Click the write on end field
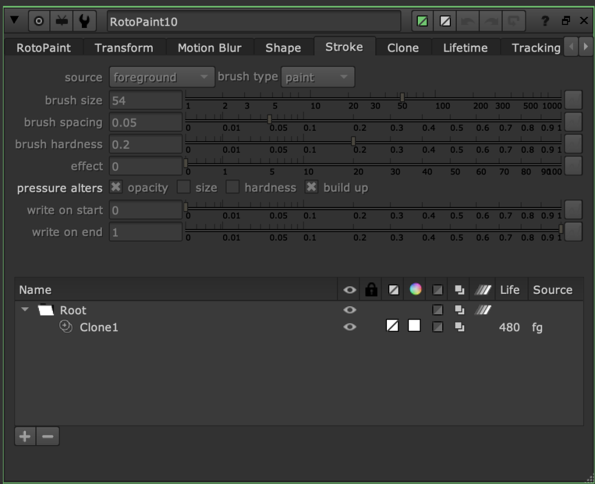Viewport: 595px width, 484px height. [146, 232]
